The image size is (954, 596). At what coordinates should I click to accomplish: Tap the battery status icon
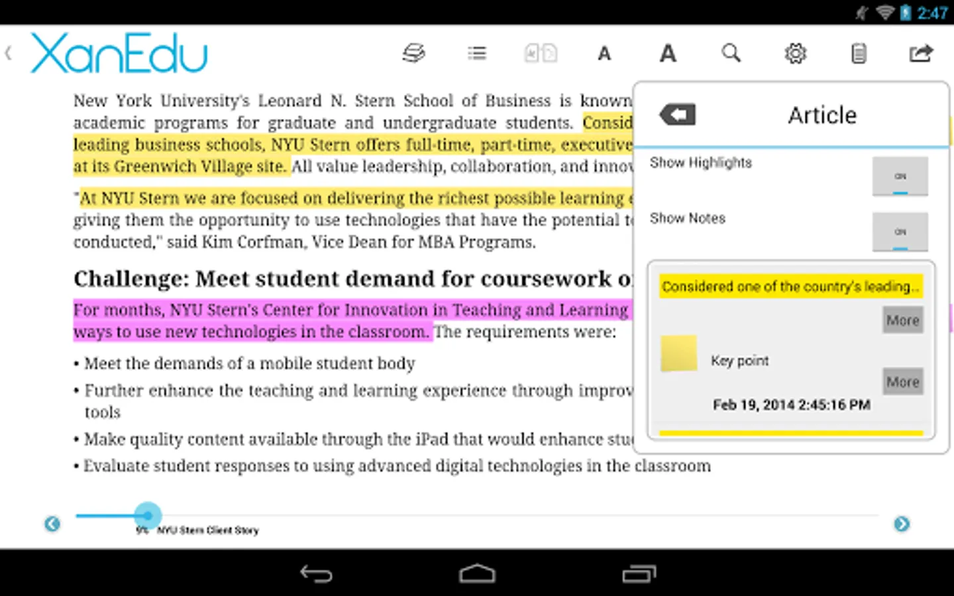pyautogui.click(x=905, y=13)
